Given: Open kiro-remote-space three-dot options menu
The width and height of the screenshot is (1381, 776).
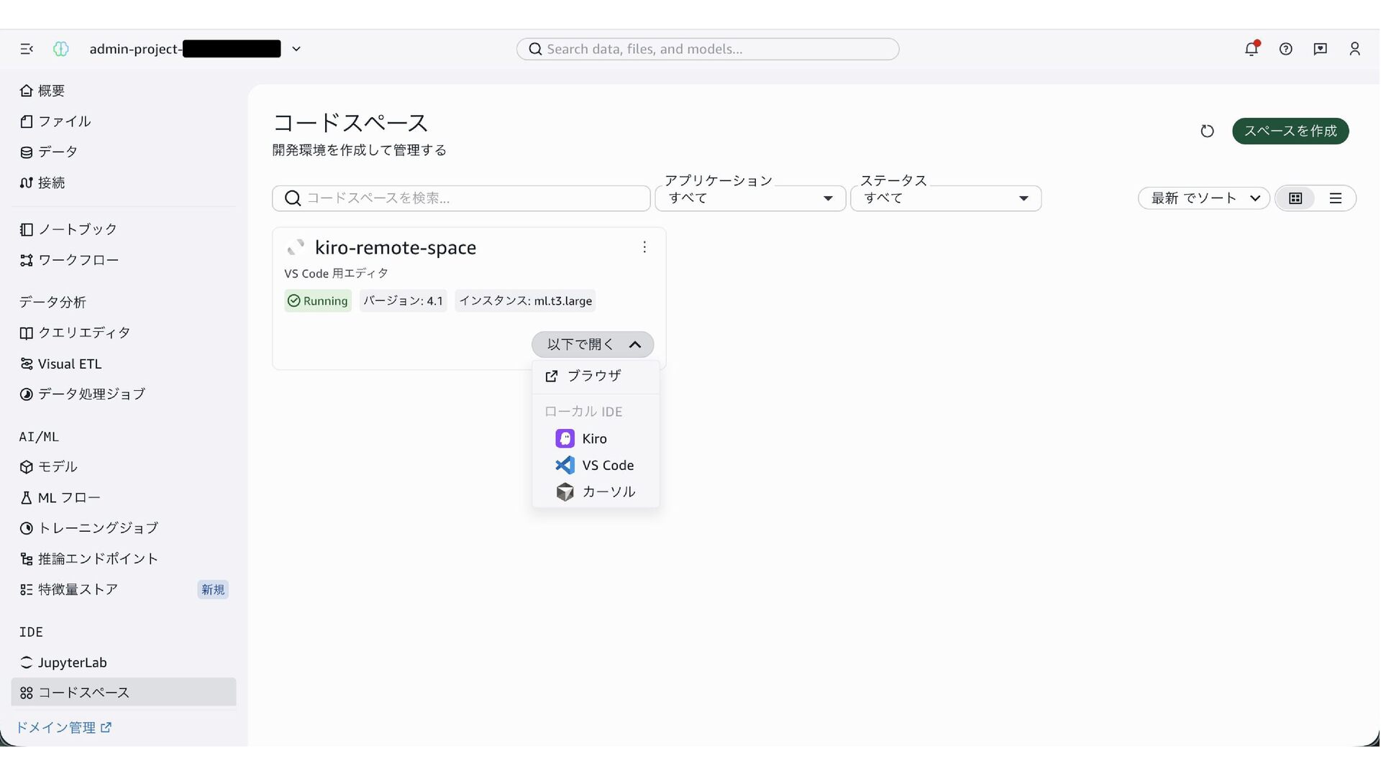Looking at the screenshot, I should pos(644,247).
